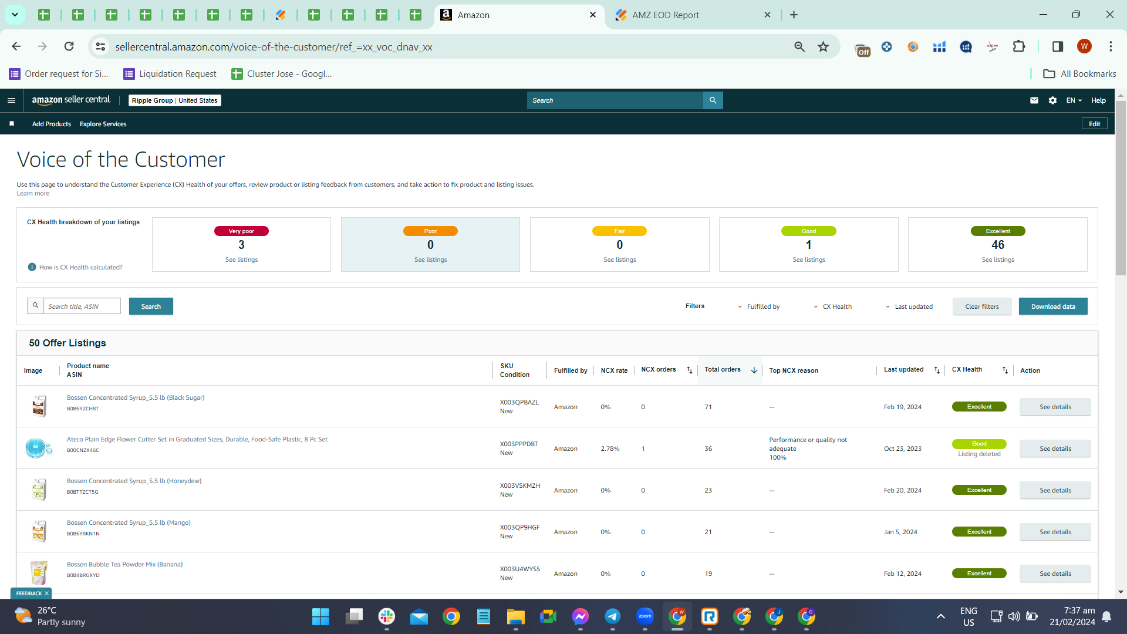
Task: Click the Ripple Group United States account switcher
Action: coord(175,100)
